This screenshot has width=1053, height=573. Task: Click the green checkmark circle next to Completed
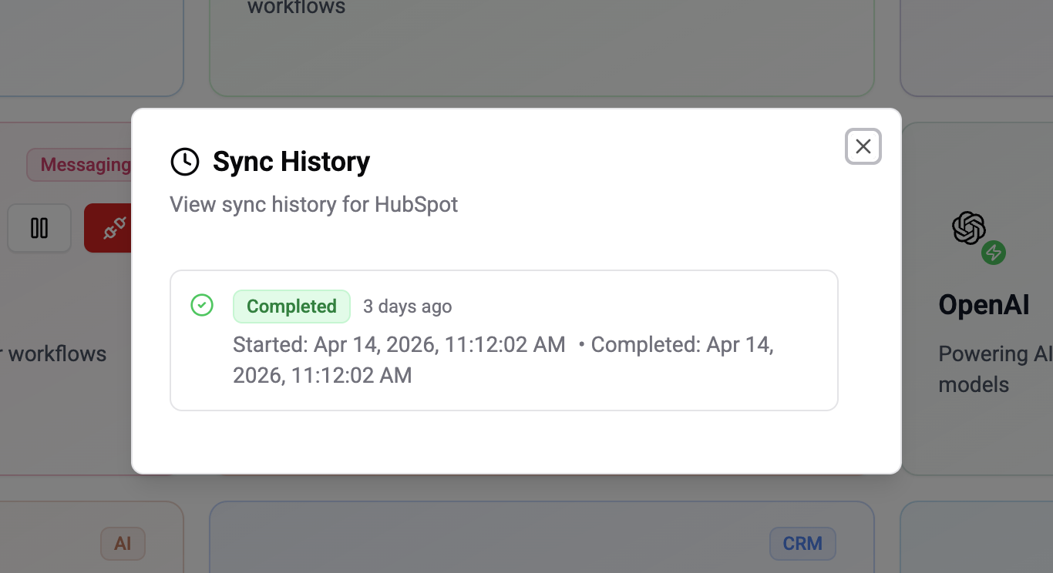click(x=202, y=306)
